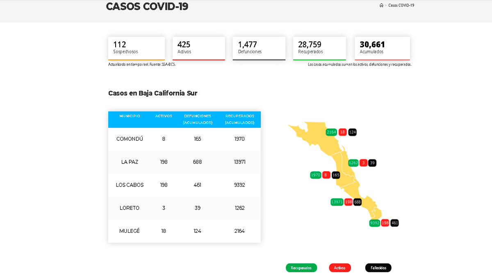This screenshot has width=492, height=273.
Task: Click the green 13971 marker on the map
Action: pos(337,202)
